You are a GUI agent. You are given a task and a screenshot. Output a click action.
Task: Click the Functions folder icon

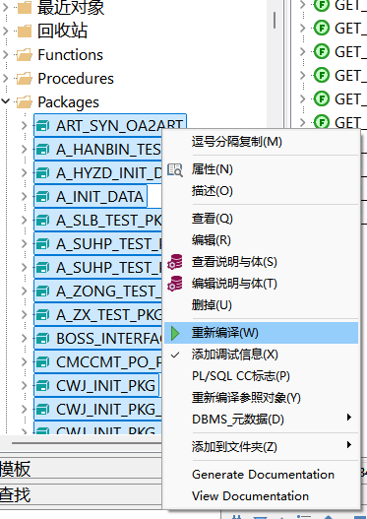(x=25, y=55)
